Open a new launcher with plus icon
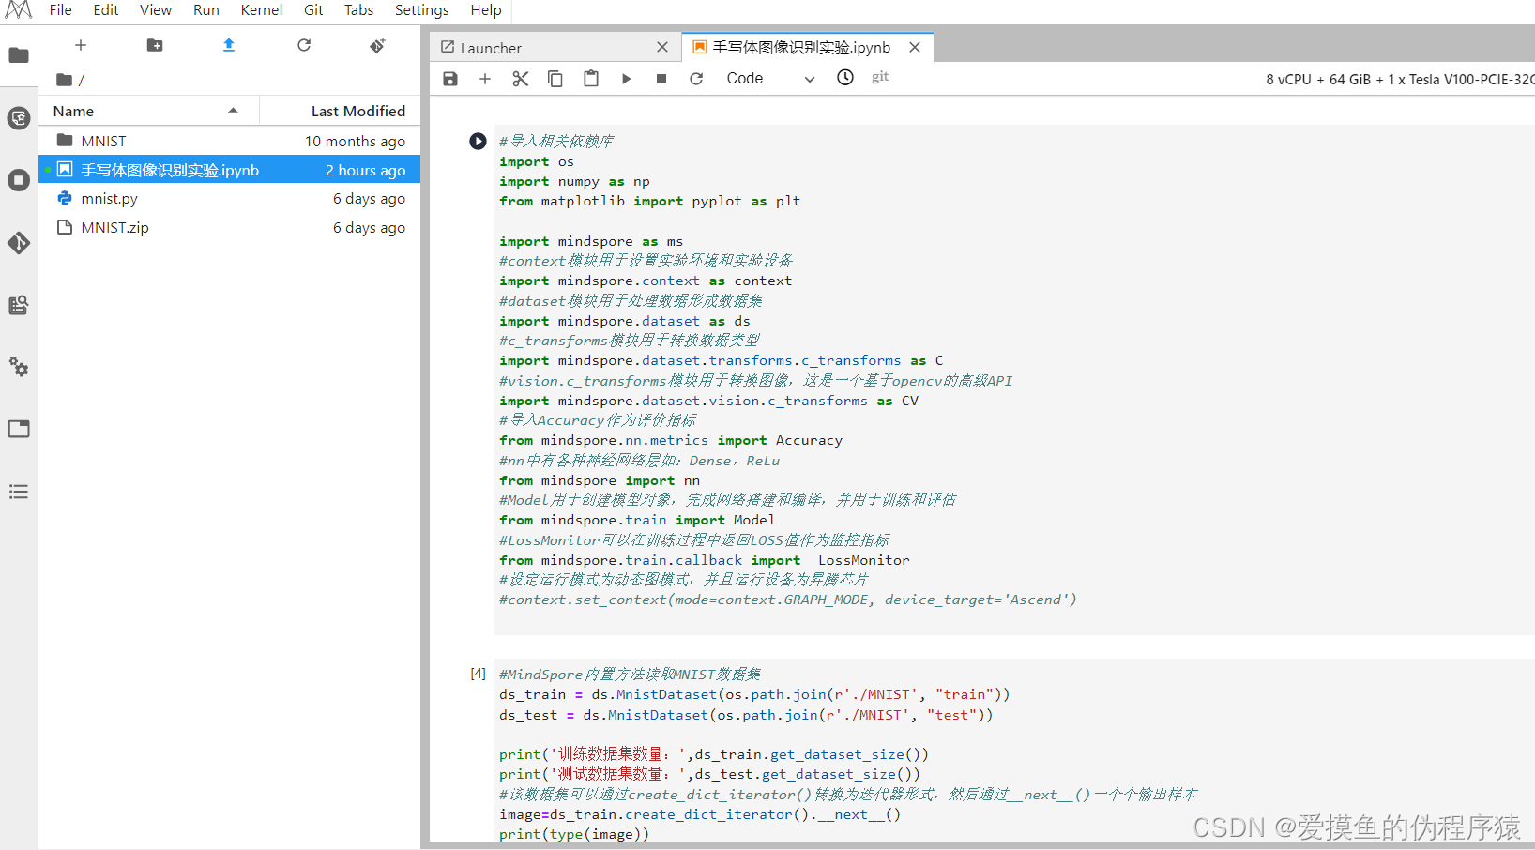 coord(81,45)
